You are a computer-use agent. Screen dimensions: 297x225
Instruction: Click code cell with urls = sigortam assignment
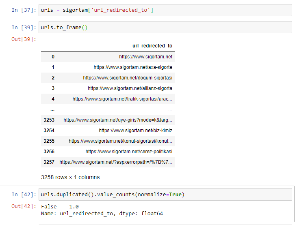point(165,10)
